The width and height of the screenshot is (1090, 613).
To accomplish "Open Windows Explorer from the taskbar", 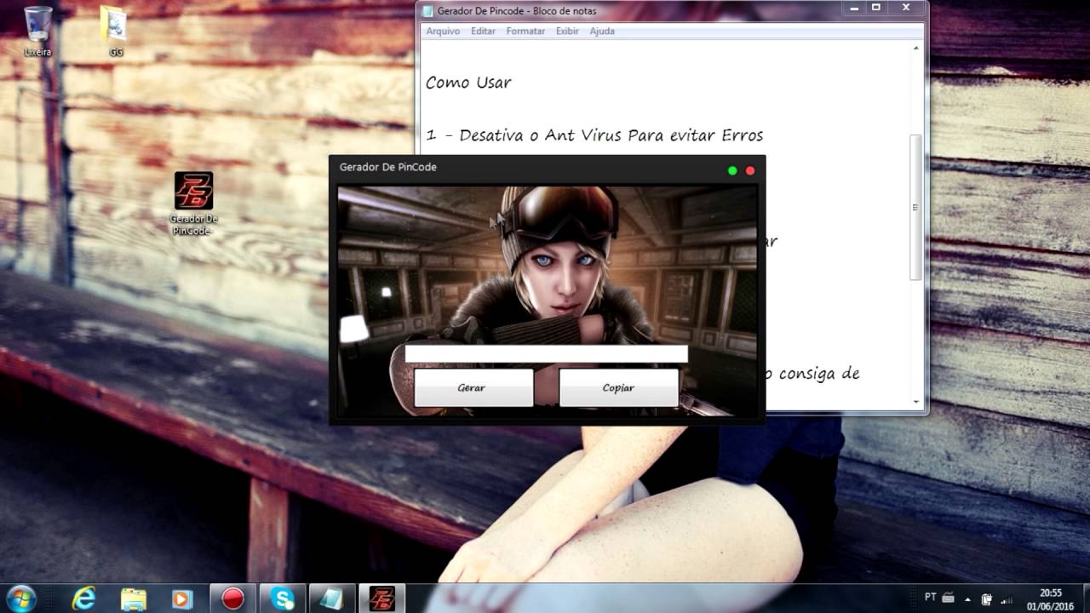I will click(133, 599).
